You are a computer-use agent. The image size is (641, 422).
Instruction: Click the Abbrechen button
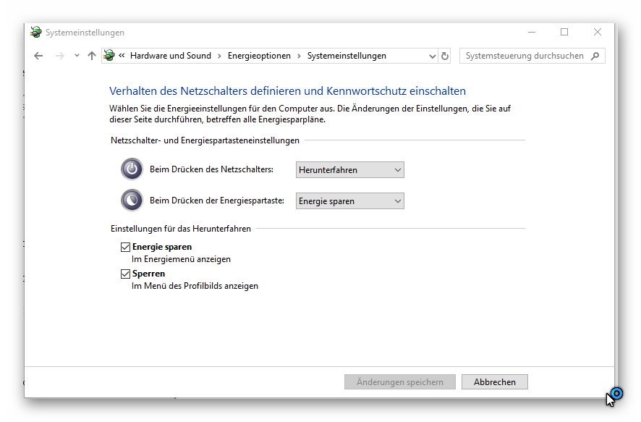point(495,382)
